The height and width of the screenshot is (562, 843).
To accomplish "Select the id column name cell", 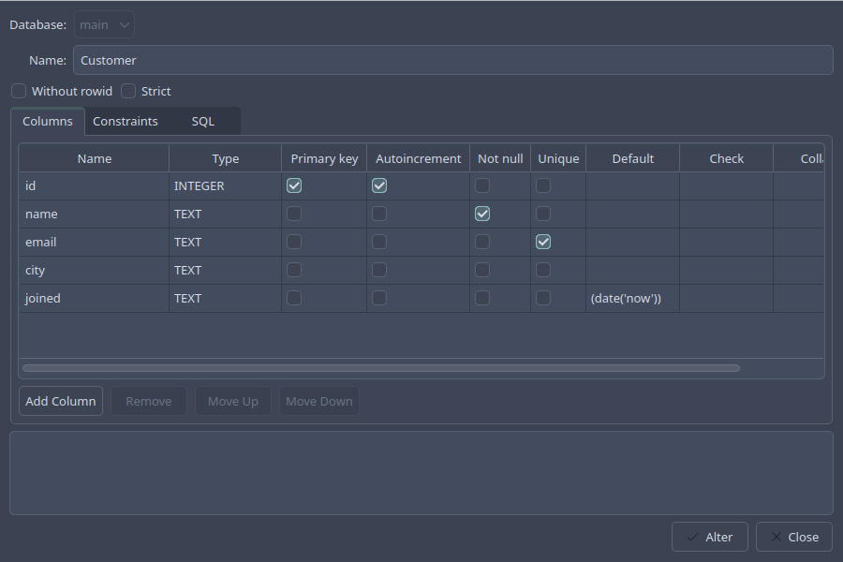I will [94, 186].
